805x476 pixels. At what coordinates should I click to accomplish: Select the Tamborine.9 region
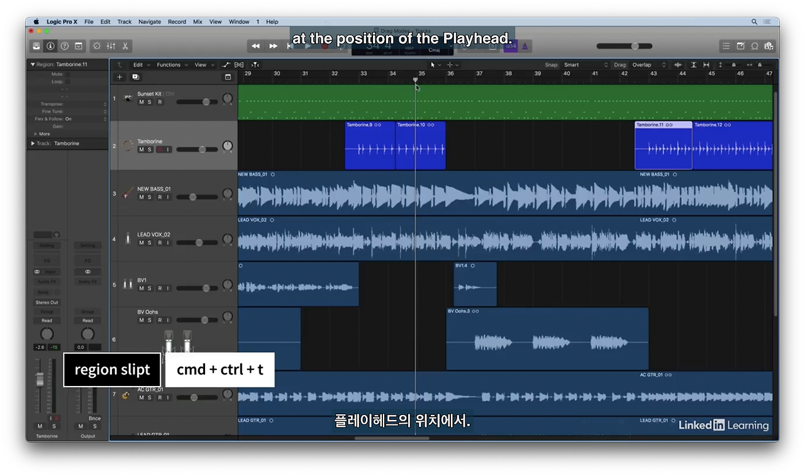tap(370, 145)
